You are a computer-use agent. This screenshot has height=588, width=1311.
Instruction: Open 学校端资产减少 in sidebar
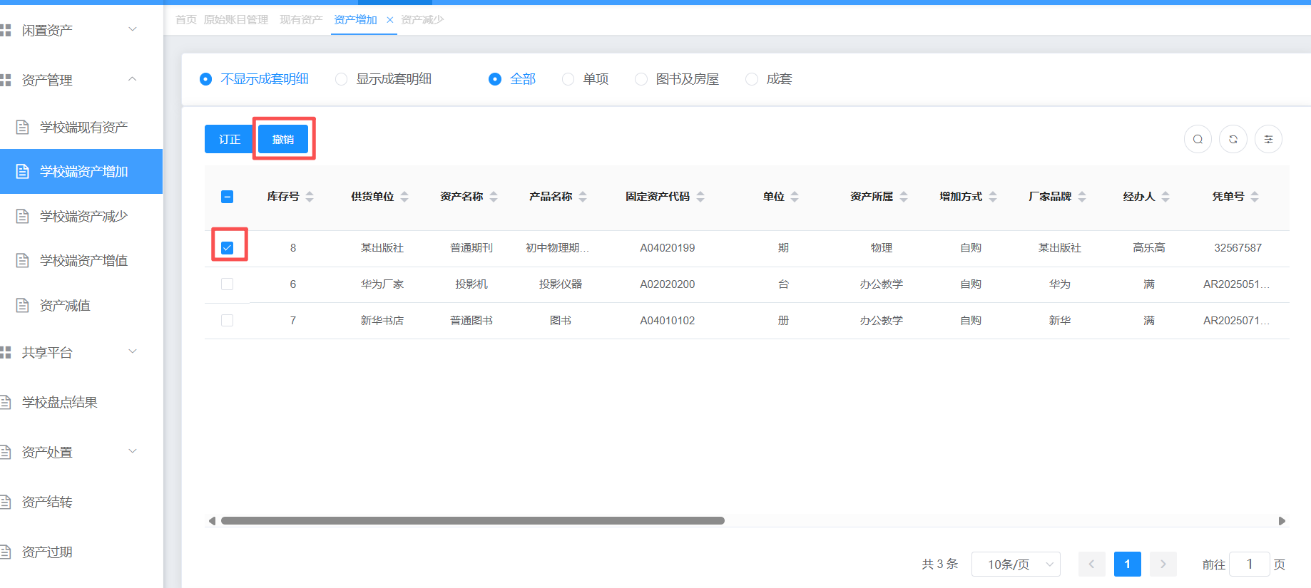pyautogui.click(x=83, y=216)
